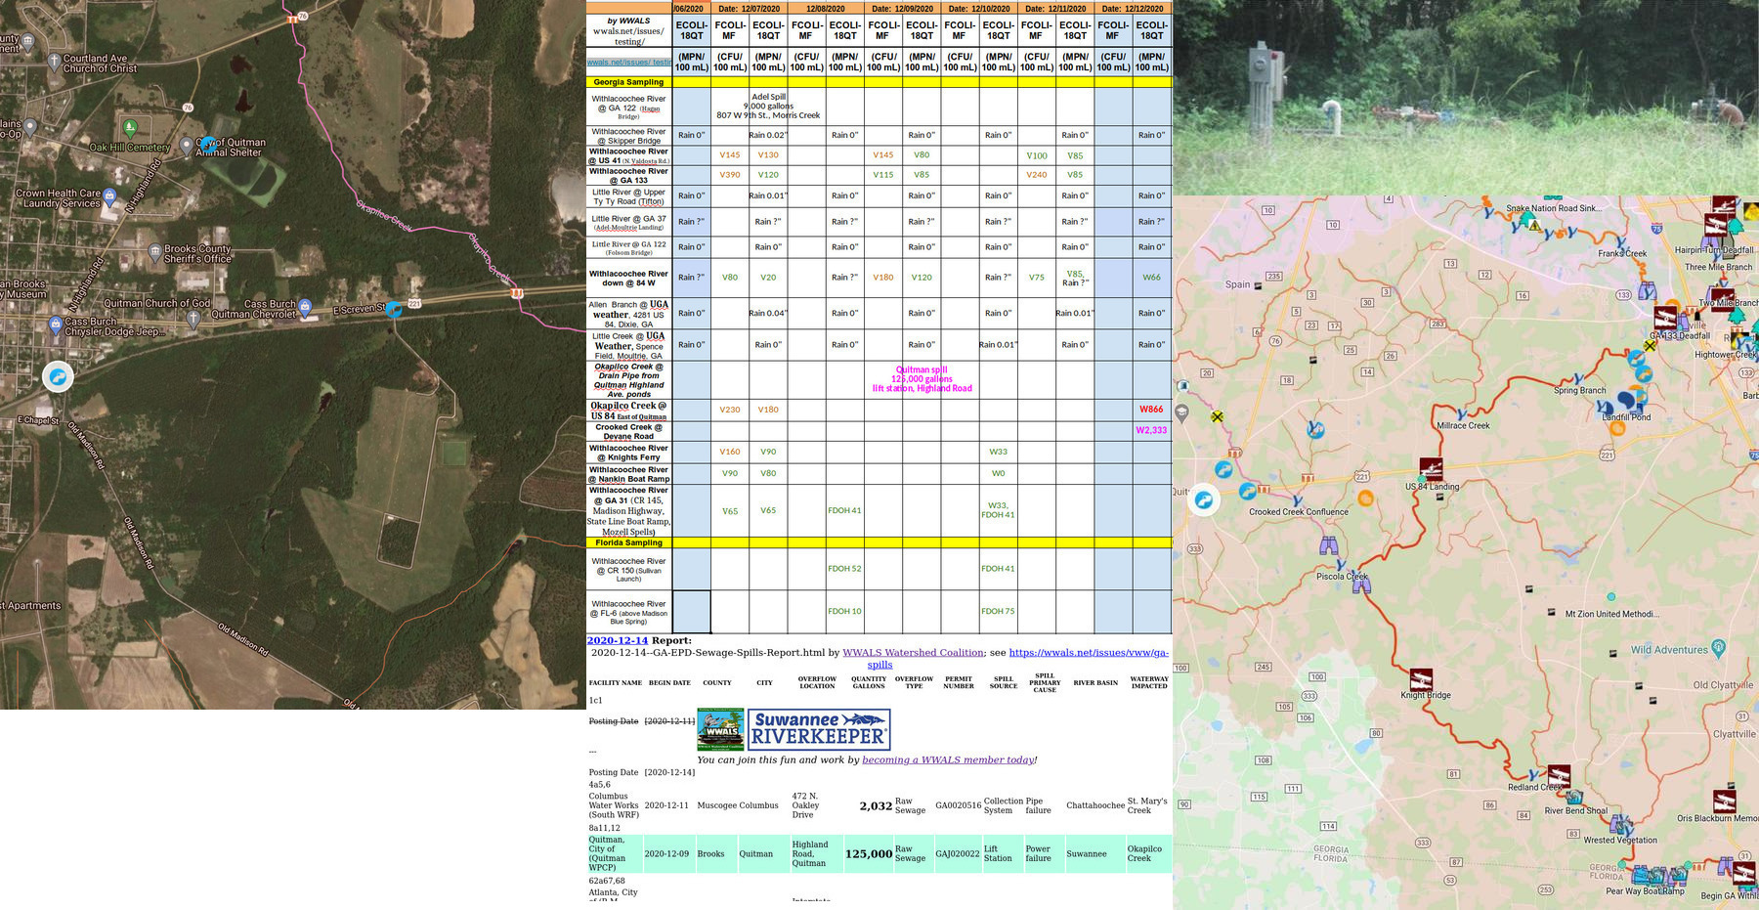The image size is (1759, 910).
Task: Click the City of Quitman Animal Shelter pin
Action: pyautogui.click(x=187, y=146)
